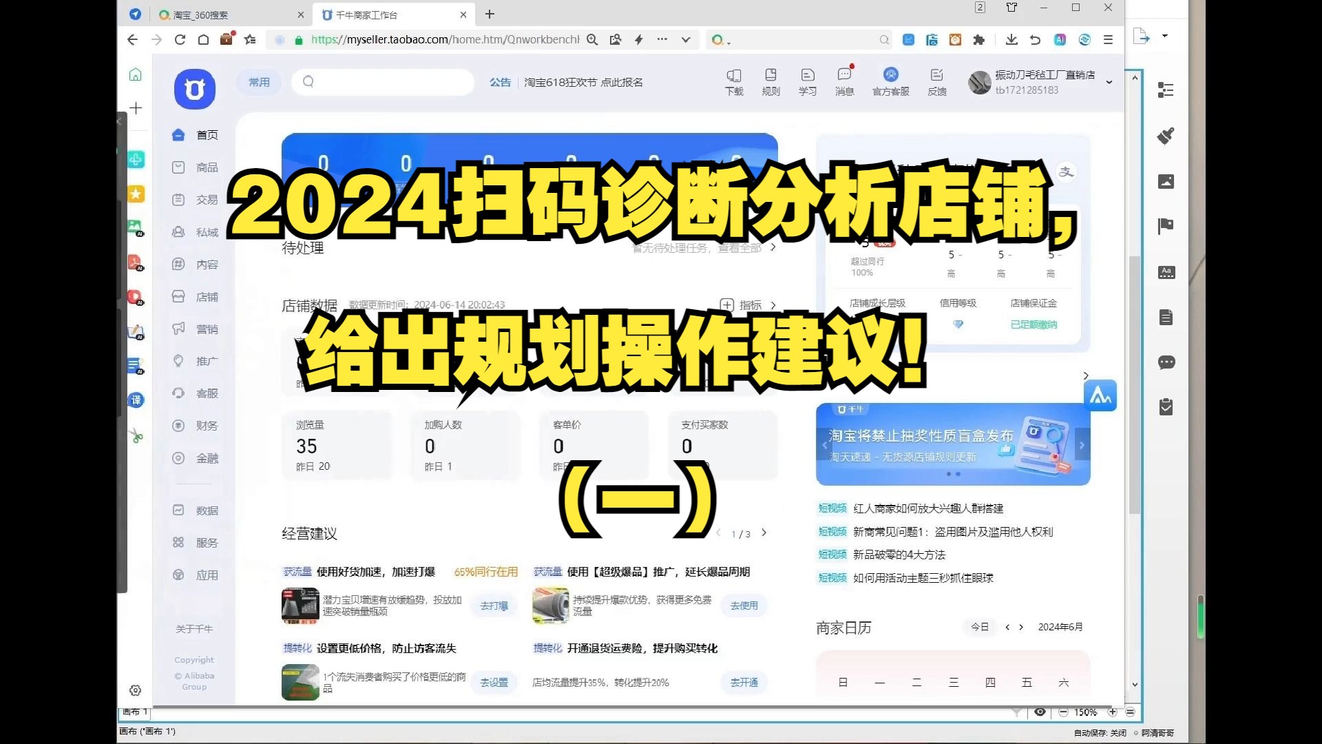Click the browser home button
This screenshot has height=744, width=1322.
tap(203, 40)
